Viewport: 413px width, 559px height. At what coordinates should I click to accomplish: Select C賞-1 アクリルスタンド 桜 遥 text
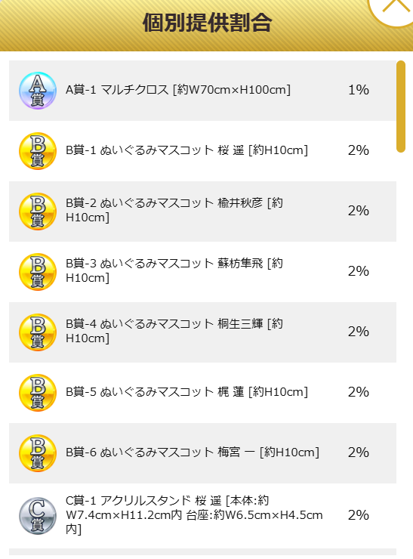click(194, 514)
